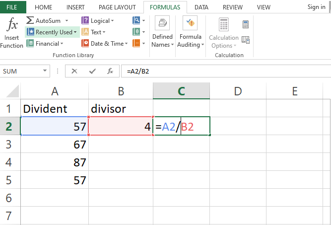Screen dimensions: 331x225
Task: Click the cell containing divisor
Action: click(121, 108)
